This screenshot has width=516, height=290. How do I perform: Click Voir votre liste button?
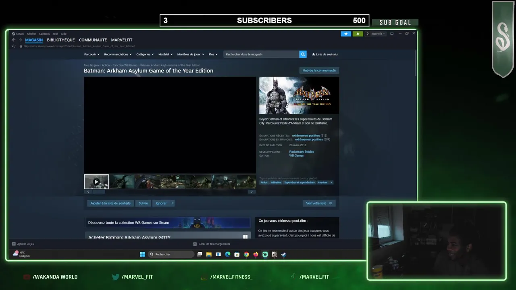(x=319, y=203)
